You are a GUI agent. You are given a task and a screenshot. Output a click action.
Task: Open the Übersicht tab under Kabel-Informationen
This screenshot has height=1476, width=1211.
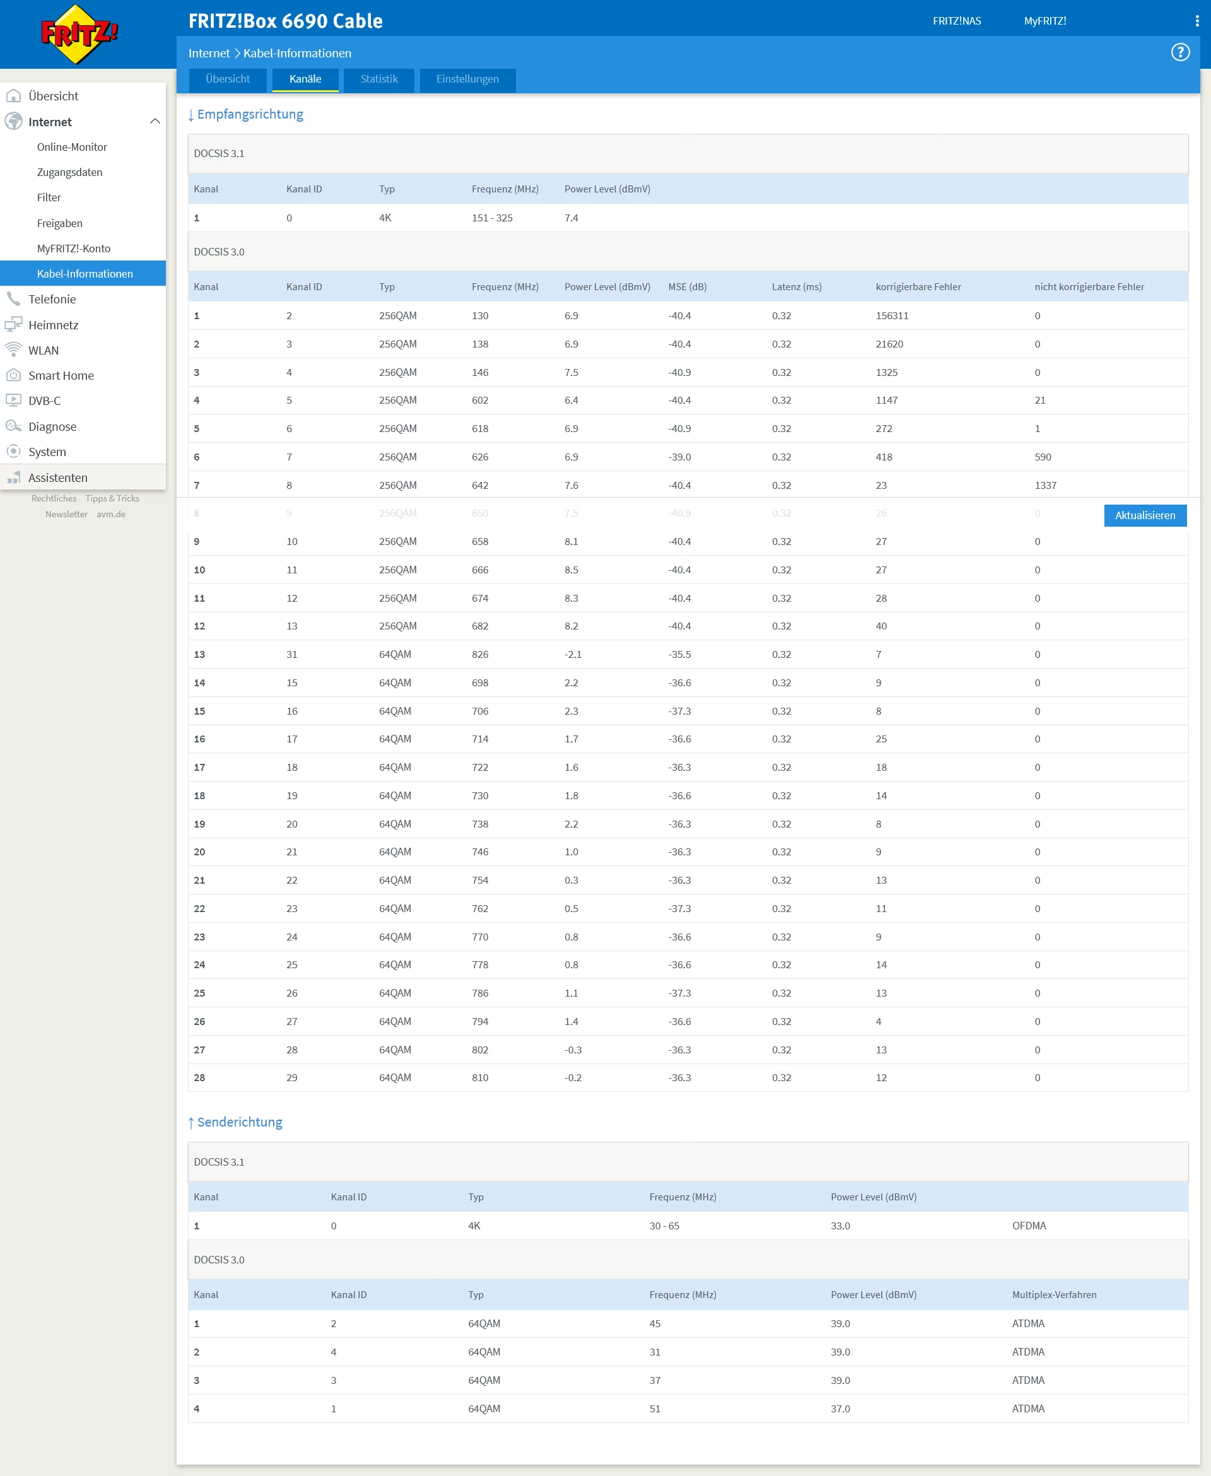point(228,79)
